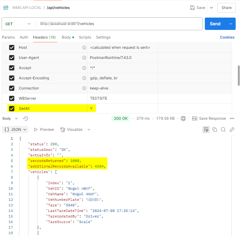
Task: Uncheck the WBServer header checkbox
Action: [x=12, y=98]
